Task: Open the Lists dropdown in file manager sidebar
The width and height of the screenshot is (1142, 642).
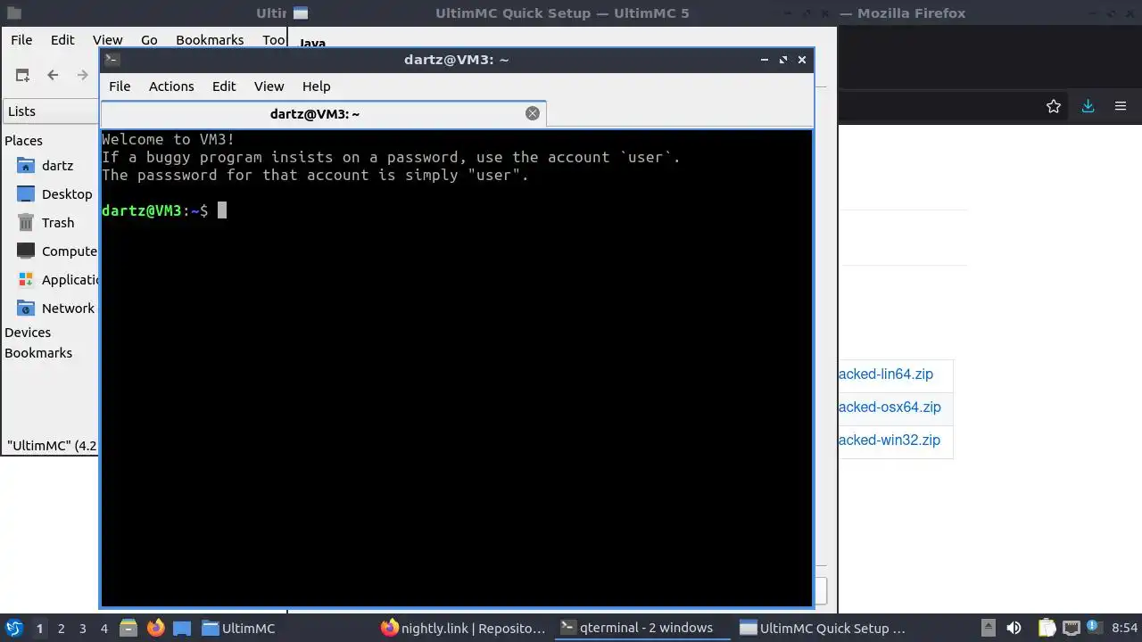Action: 51,111
